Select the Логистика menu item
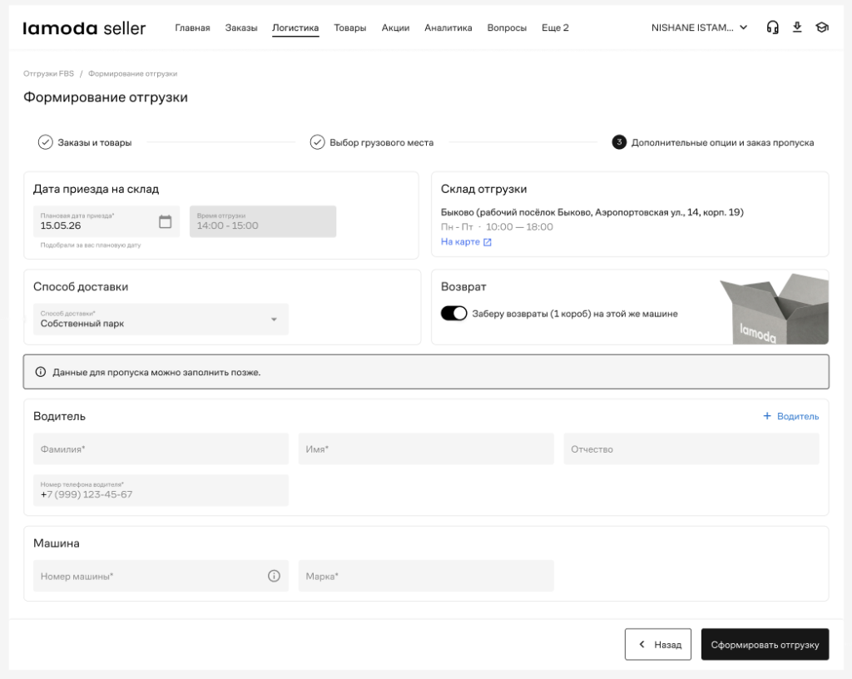This screenshot has height=679, width=852. [x=295, y=27]
